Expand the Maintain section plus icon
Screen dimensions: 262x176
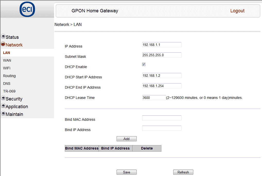[x=3, y=113]
